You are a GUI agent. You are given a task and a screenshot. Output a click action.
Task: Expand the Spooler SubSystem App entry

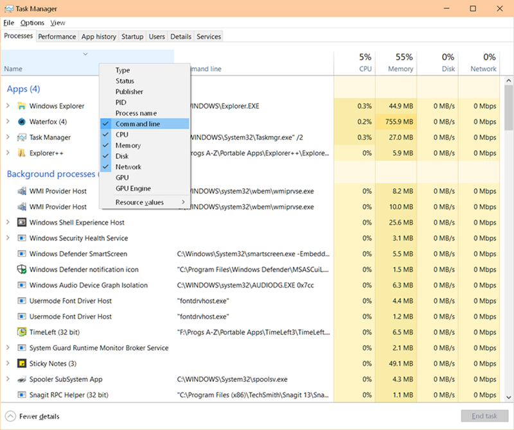click(8, 379)
